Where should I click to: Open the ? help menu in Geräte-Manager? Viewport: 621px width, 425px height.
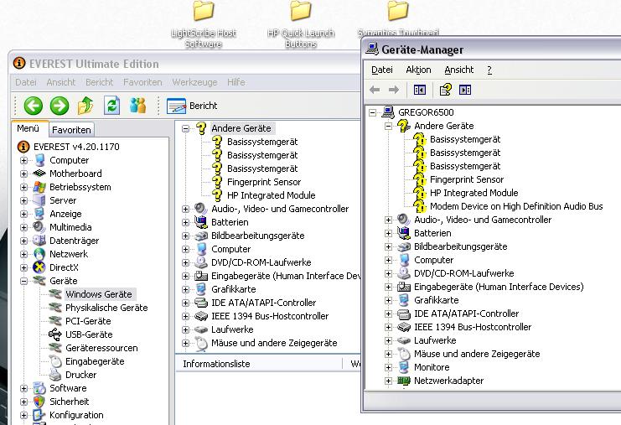point(489,70)
